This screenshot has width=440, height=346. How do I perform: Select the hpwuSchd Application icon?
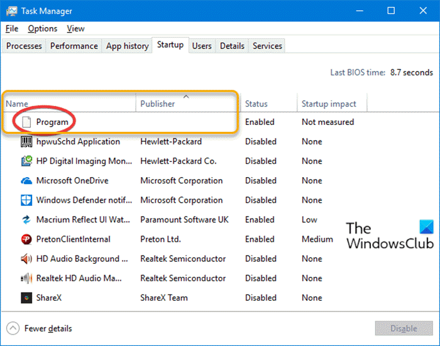[x=26, y=141]
